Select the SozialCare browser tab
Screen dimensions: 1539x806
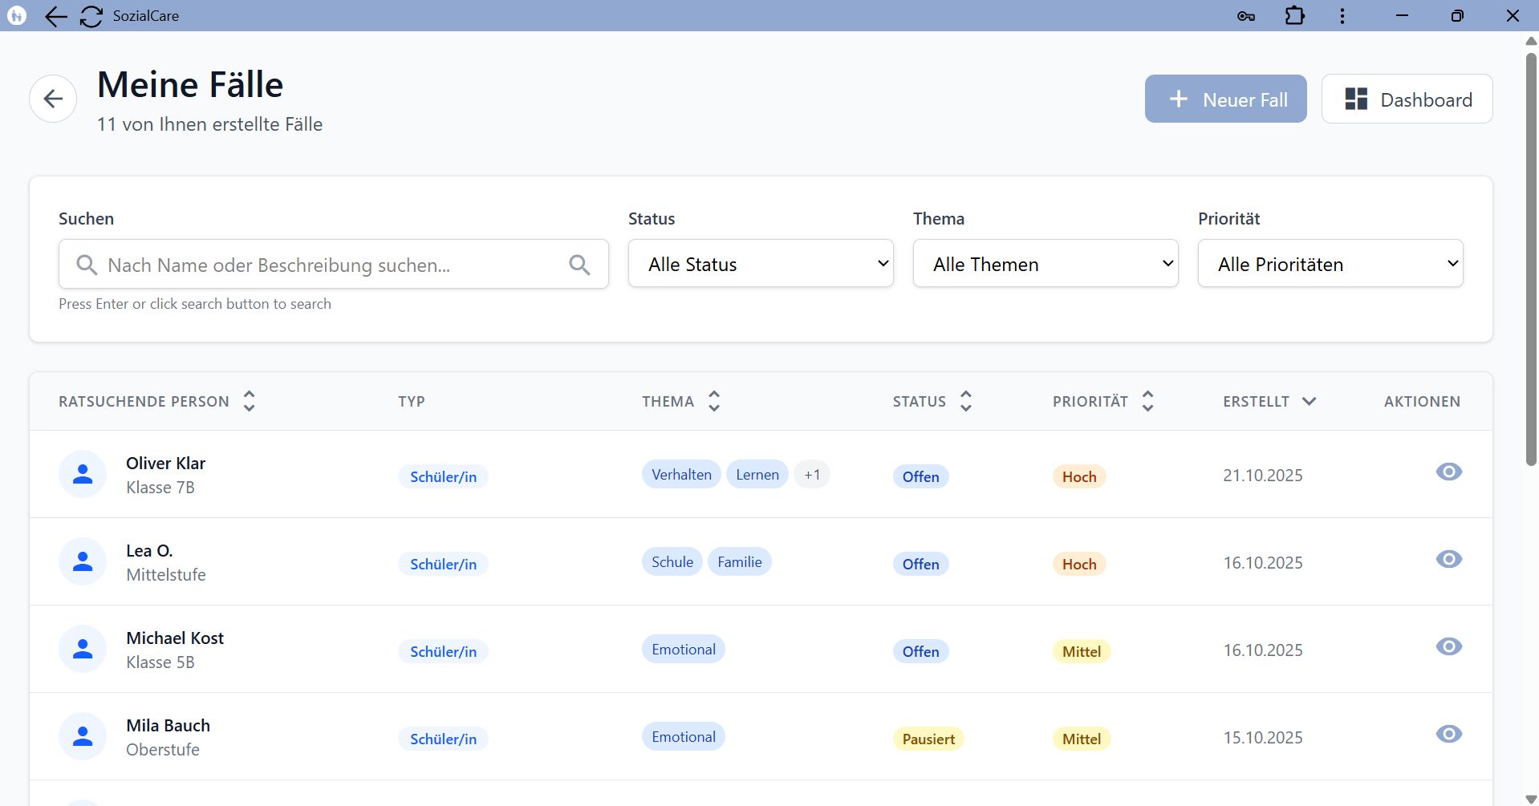pyautogui.click(x=145, y=16)
